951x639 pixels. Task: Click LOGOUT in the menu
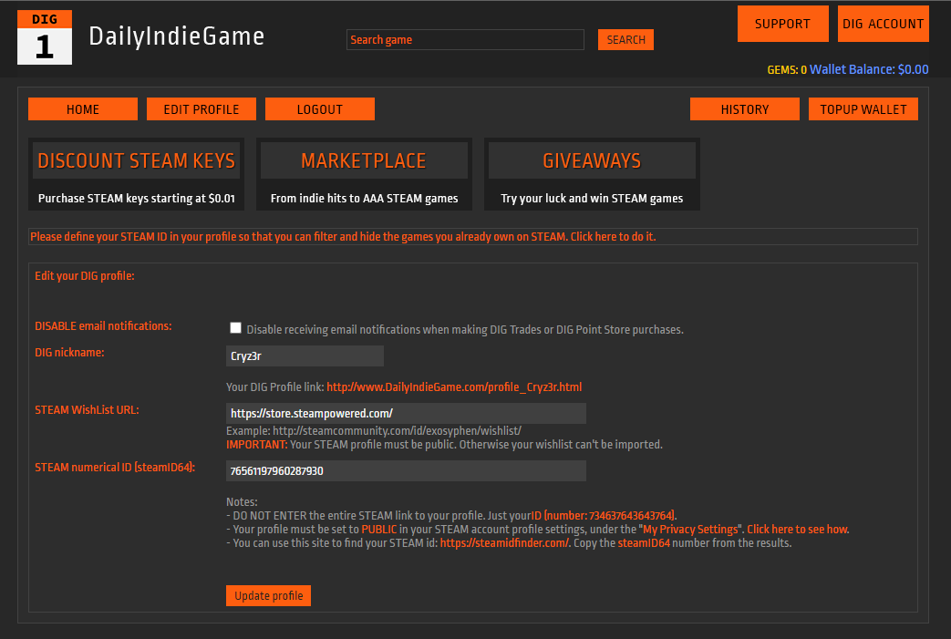click(x=320, y=109)
